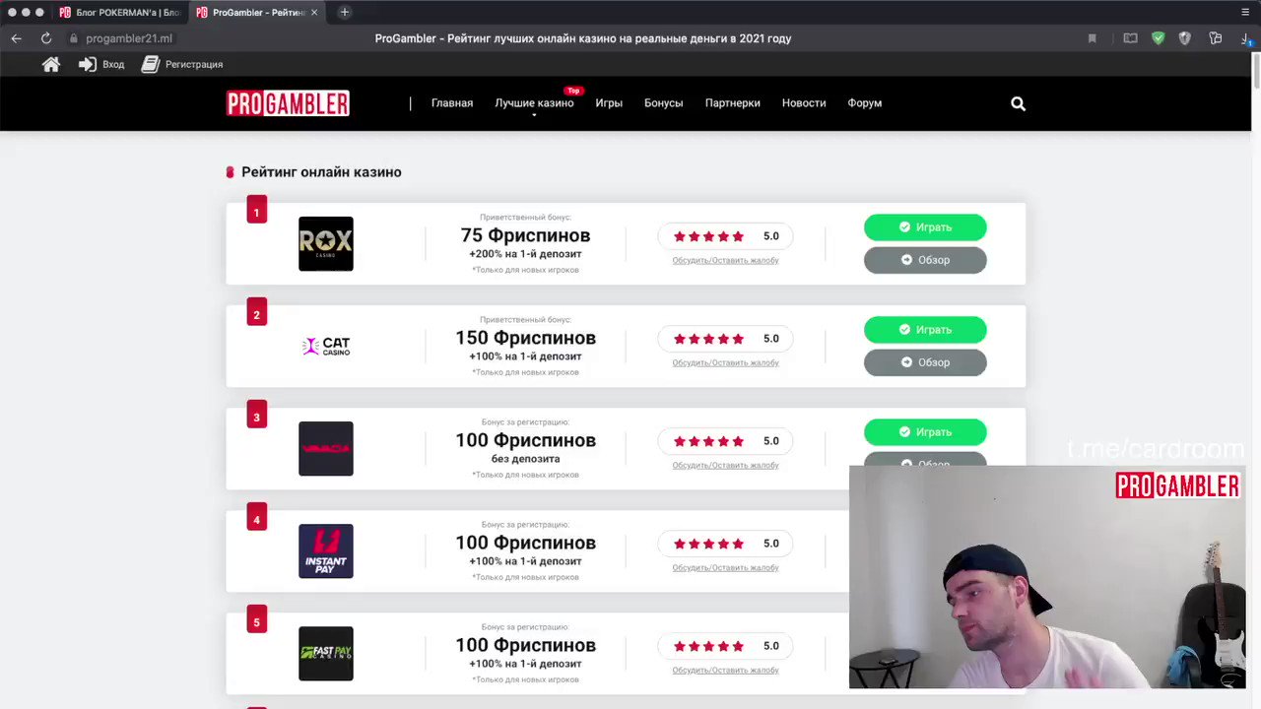Viewport: 1261px width, 709px height.
Task: Click Играть button for CAT casino
Action: [x=925, y=330]
